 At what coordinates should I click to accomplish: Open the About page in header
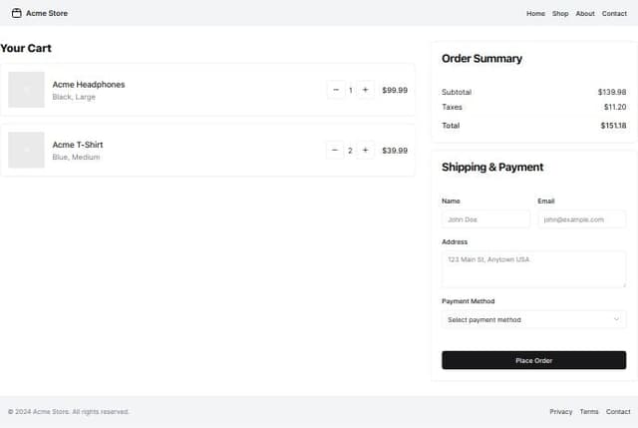(585, 14)
